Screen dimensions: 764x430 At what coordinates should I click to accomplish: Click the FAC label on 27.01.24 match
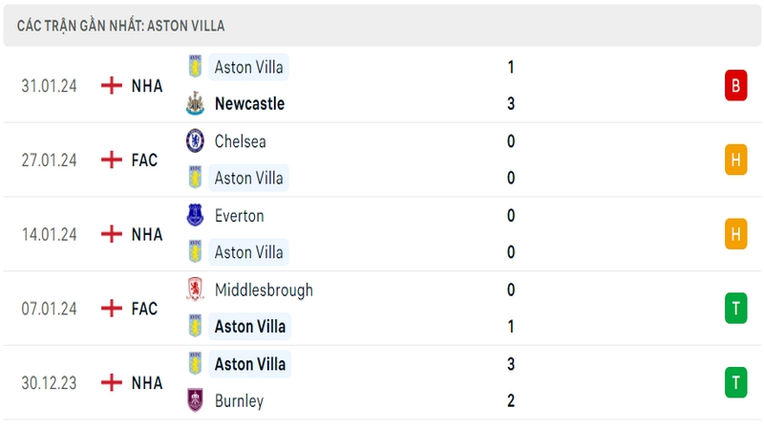pyautogui.click(x=144, y=160)
